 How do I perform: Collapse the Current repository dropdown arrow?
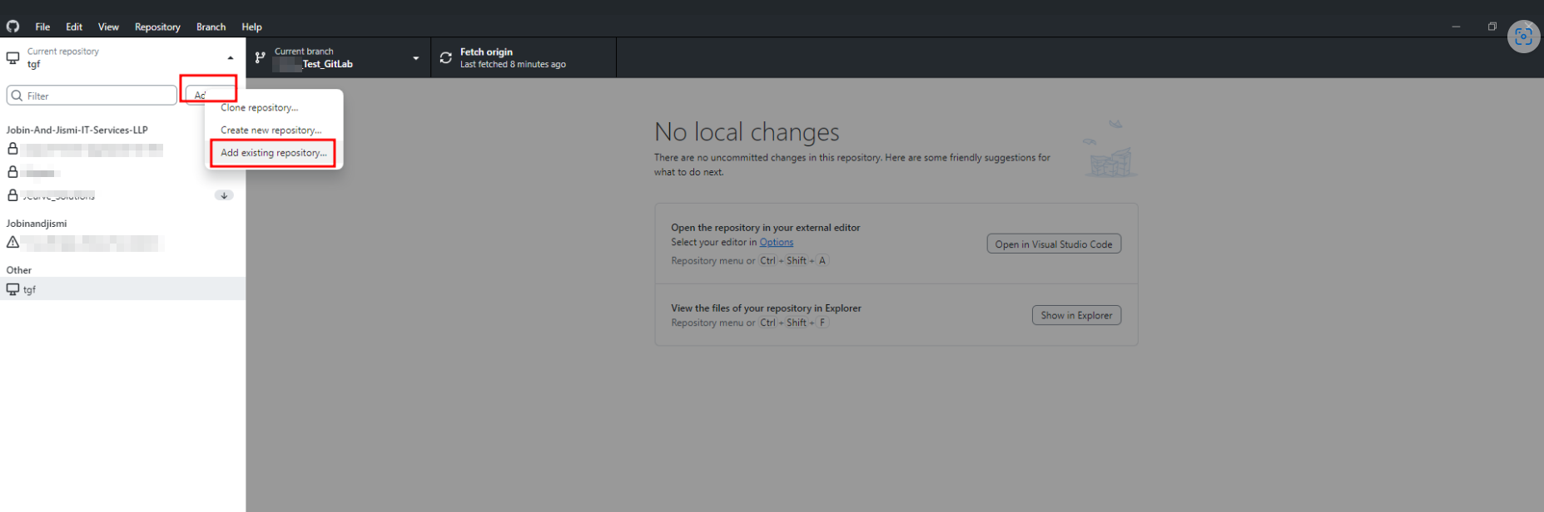pos(231,58)
